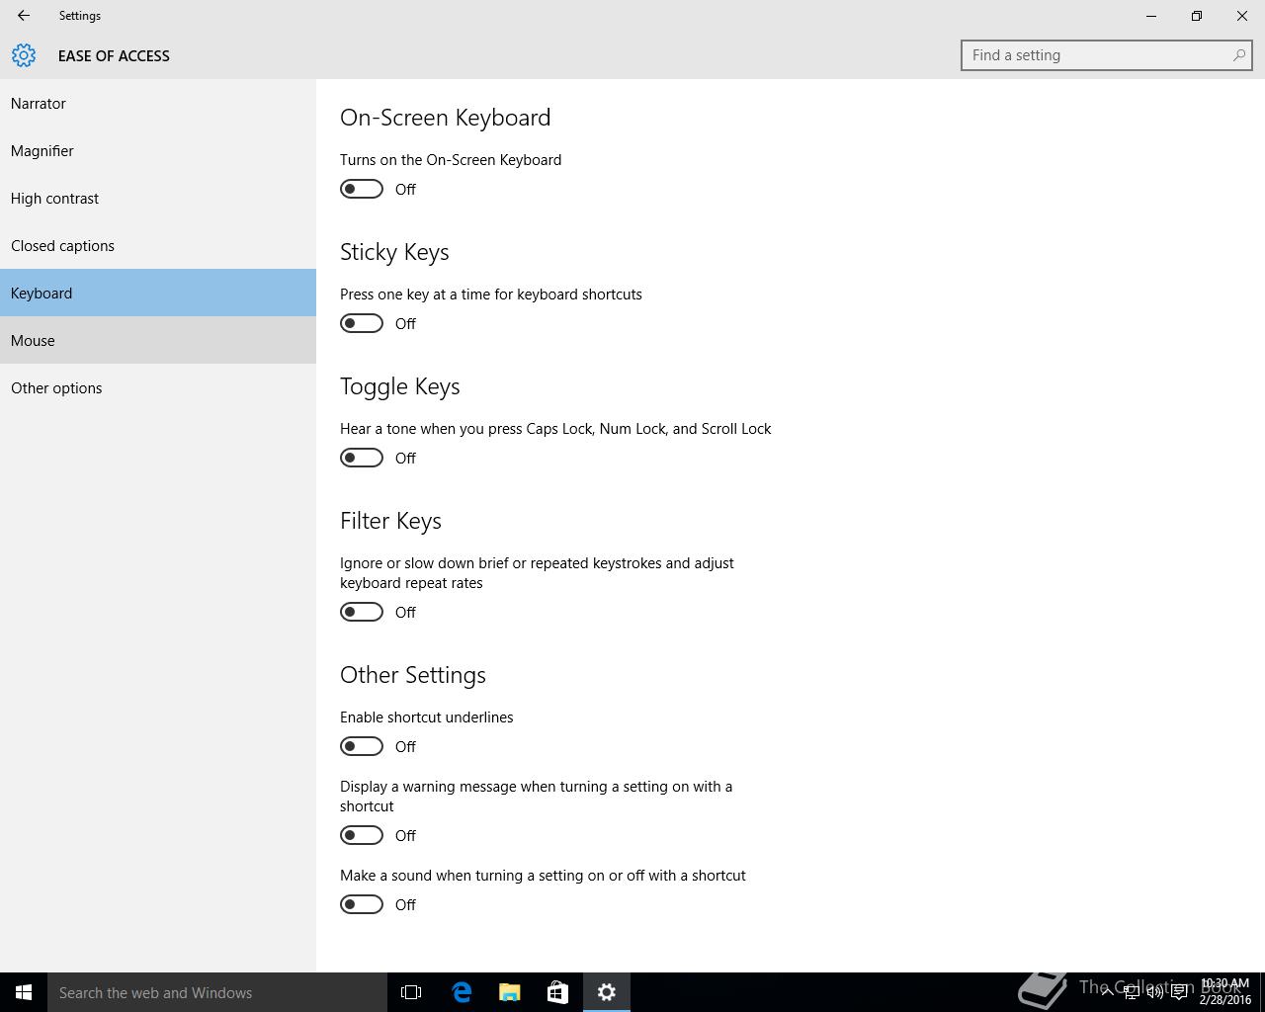Open the Store app from the taskbar

point(557,992)
